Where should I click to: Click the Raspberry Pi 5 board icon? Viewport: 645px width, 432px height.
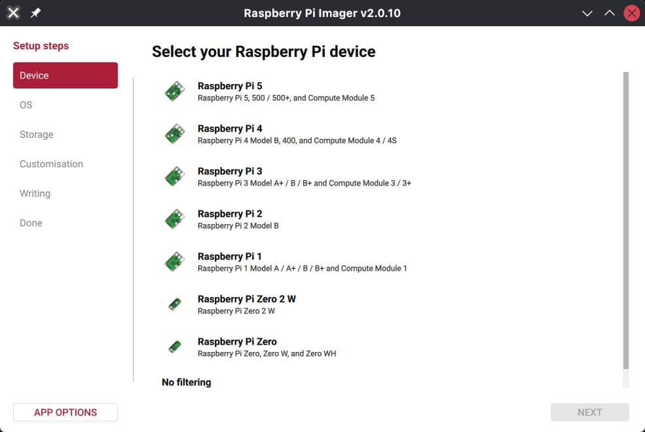(x=175, y=91)
